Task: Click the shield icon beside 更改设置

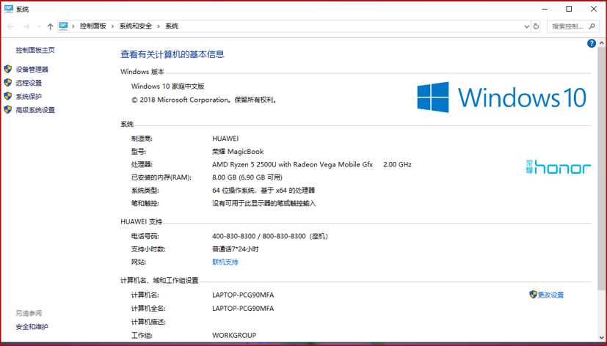Action: (x=533, y=295)
